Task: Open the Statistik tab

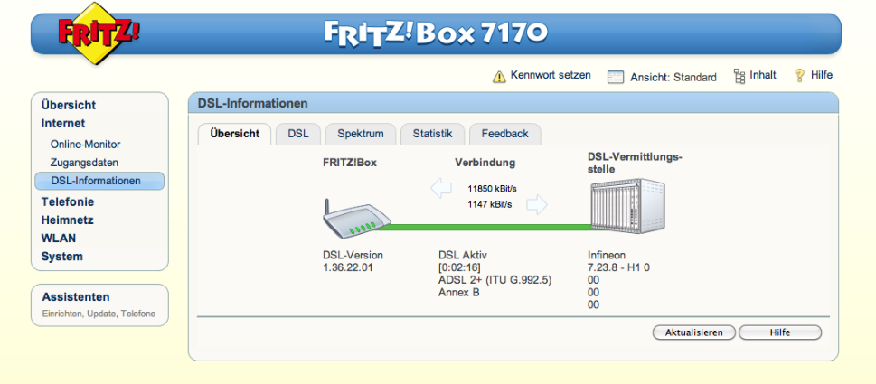Action: coord(432,134)
